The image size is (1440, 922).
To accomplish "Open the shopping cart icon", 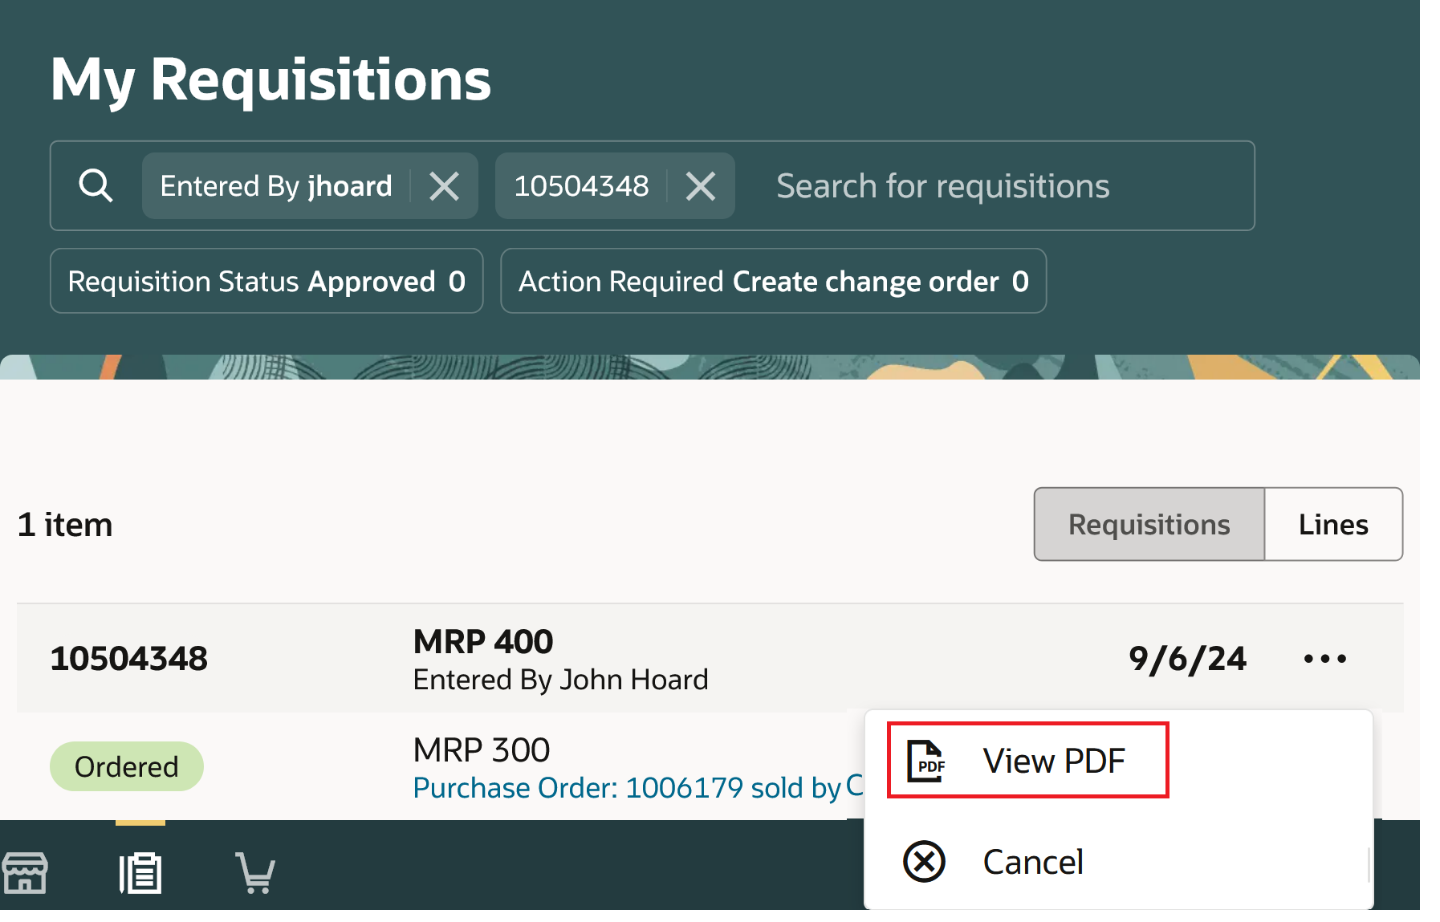I will 255,872.
